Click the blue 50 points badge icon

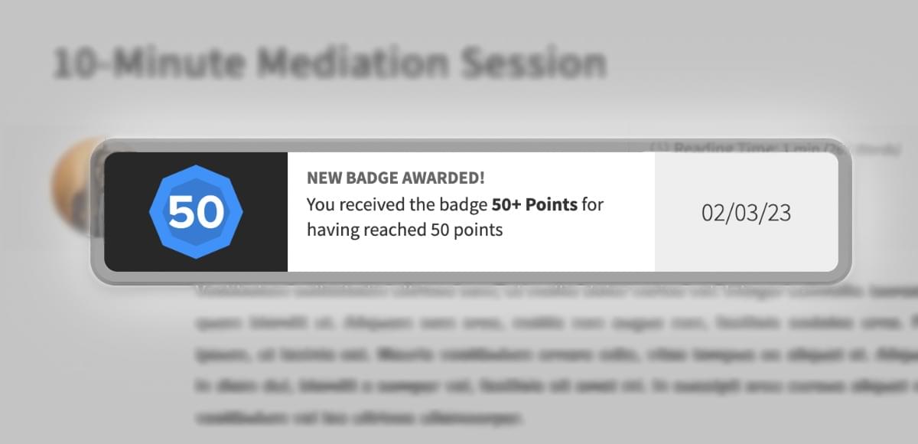click(x=196, y=212)
